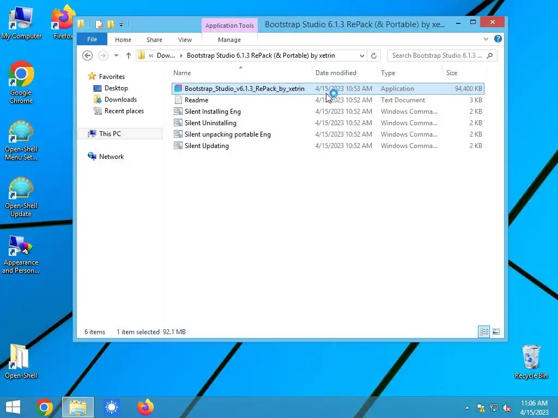558x418 pixels.
Task: Select Appearance and Personalization desktop shortcut
Action: 21,255
